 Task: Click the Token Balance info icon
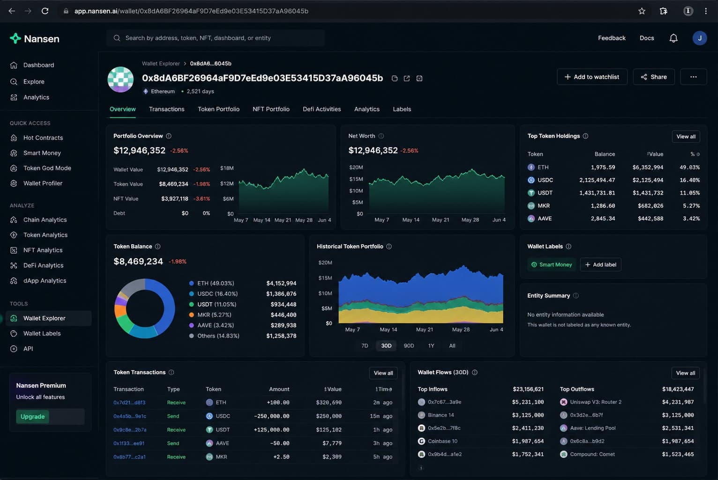157,247
